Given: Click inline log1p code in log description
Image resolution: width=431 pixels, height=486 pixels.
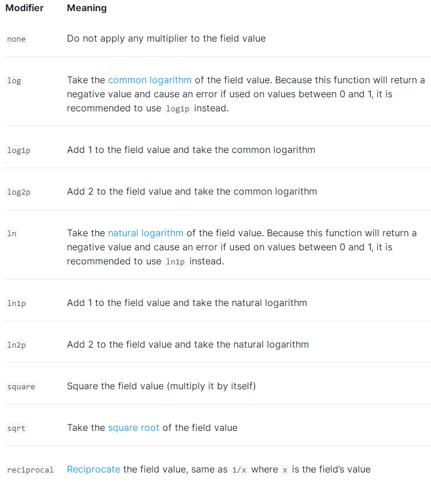Looking at the screenshot, I should tap(178, 109).
